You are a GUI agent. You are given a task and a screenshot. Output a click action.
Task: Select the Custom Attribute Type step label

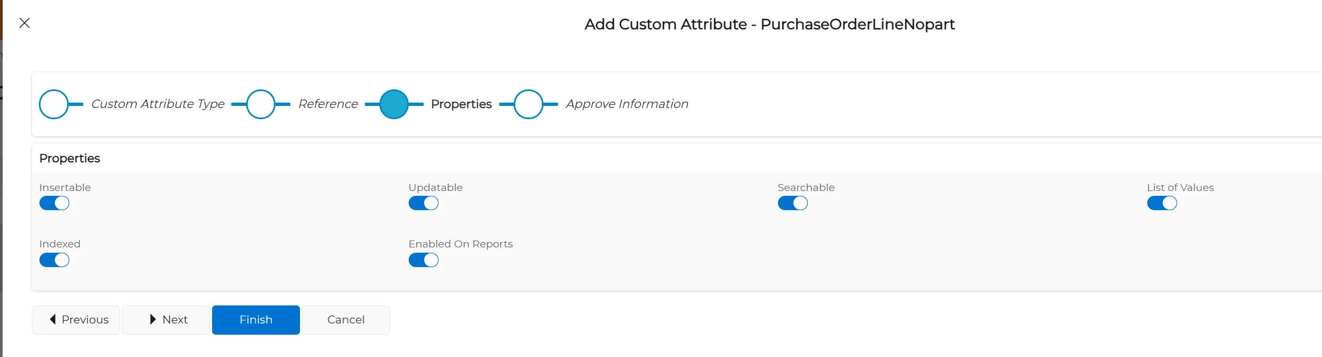(158, 104)
